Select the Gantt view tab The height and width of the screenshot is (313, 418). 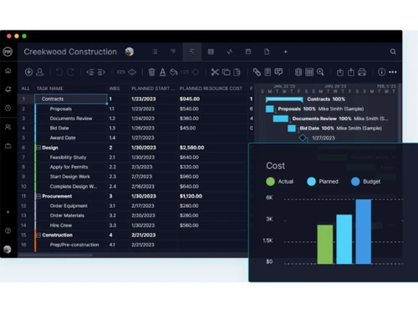[x=192, y=52]
